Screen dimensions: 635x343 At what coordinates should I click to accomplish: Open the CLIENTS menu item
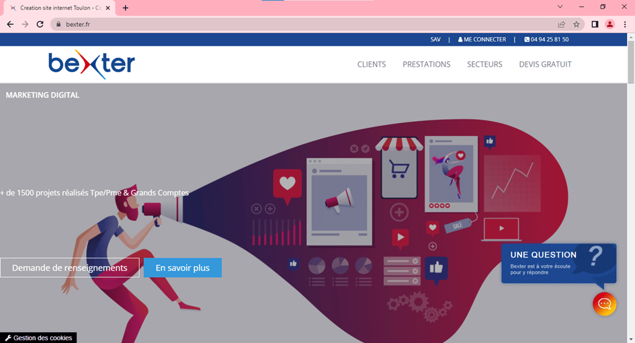372,65
